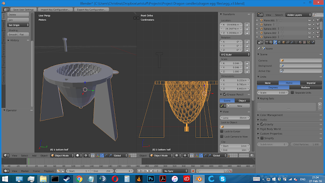Select the scale manipulator in left viewport header

pyautogui.click(x=110, y=156)
